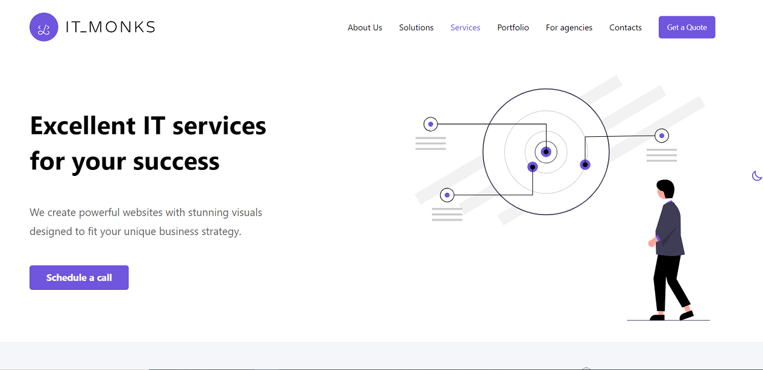Go to the Contacts page

(625, 27)
